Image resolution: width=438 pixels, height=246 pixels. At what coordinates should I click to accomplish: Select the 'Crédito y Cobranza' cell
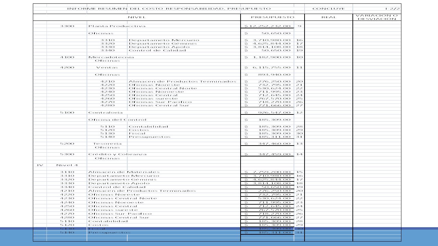tap(117, 154)
